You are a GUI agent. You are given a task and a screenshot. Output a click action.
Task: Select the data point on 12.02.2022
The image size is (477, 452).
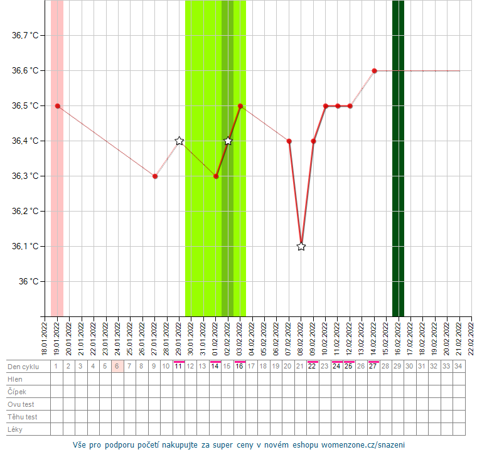pos(350,106)
